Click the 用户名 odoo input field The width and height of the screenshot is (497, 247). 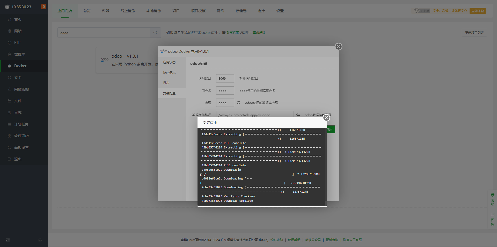[x=225, y=91]
